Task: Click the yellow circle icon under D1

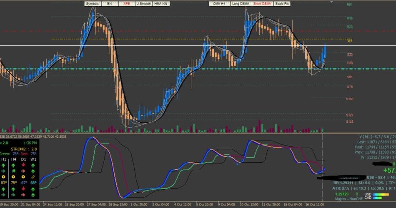Action: click(x=23, y=177)
